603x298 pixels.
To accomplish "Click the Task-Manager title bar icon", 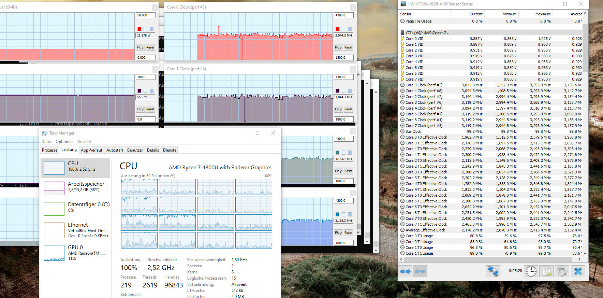I will (x=45, y=133).
